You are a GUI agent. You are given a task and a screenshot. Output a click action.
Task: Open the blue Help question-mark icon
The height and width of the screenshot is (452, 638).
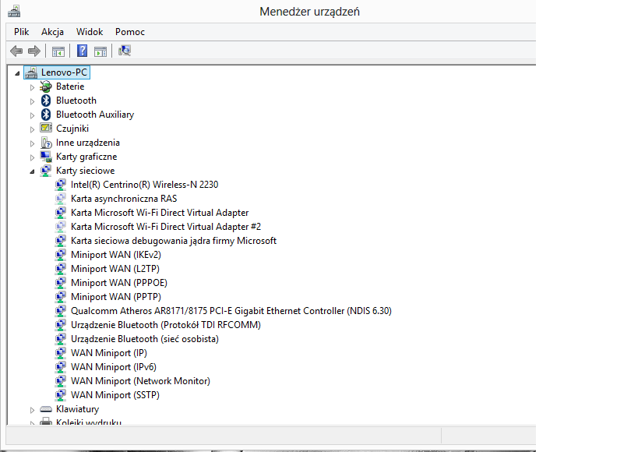tap(83, 51)
